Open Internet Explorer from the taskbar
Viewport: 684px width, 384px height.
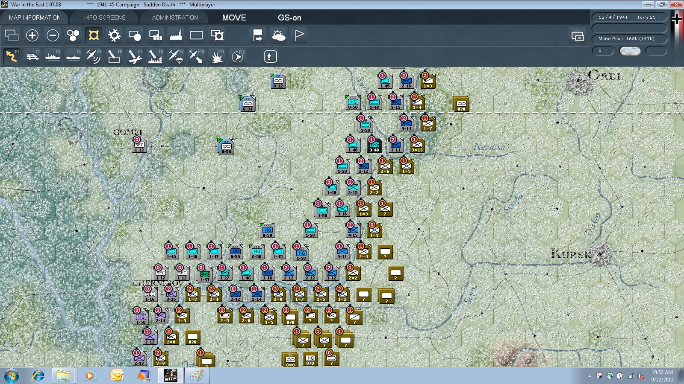pos(38,376)
